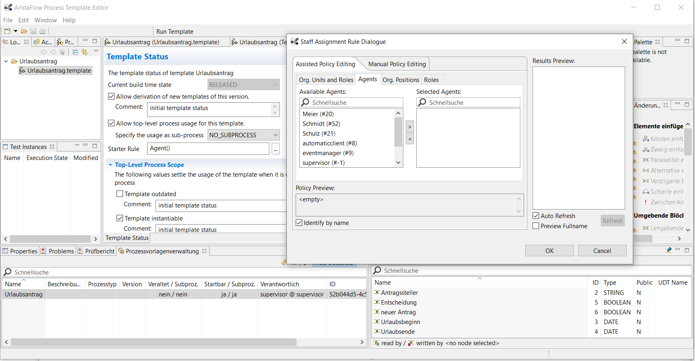Select agent Schmidt (#52)
695x361 pixels.
321,124
